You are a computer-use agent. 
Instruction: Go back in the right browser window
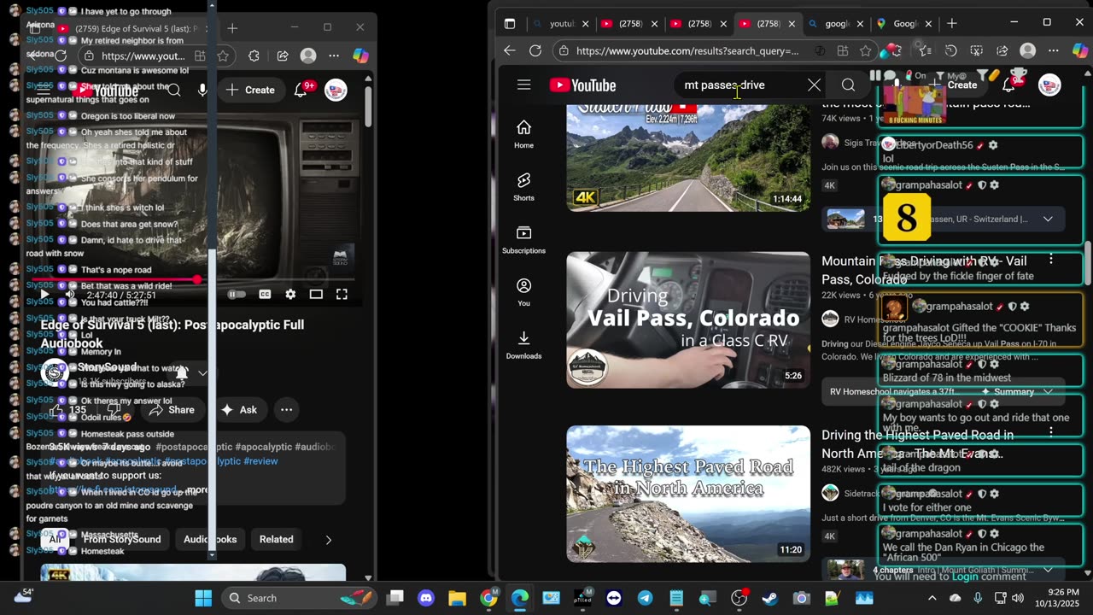pos(510,50)
